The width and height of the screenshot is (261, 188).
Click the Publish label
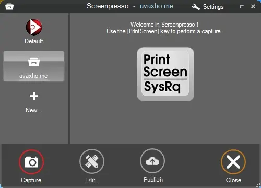tap(153, 180)
